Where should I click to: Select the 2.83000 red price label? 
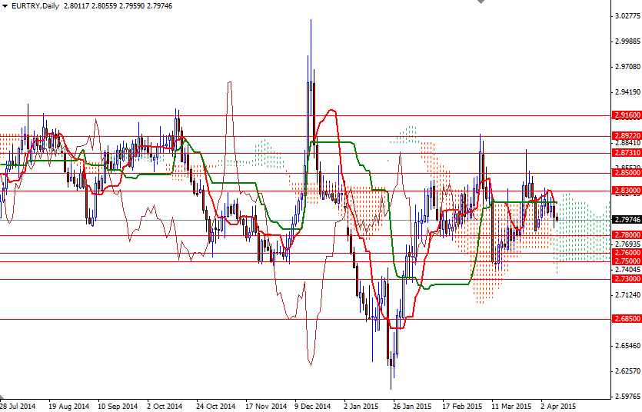click(x=627, y=191)
